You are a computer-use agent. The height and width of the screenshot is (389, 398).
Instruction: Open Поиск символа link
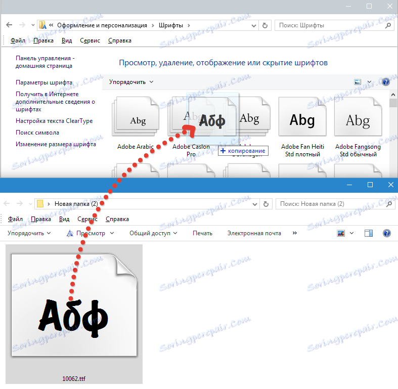tap(37, 133)
